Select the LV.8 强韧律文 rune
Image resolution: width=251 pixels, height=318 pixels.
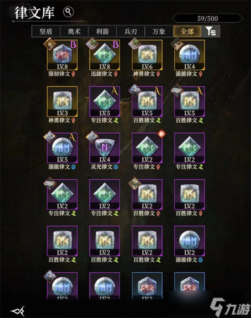coord(62,55)
